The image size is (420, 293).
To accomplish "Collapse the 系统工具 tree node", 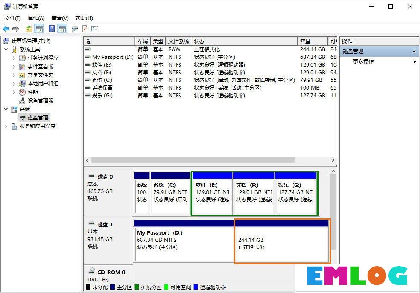I will tap(6, 49).
